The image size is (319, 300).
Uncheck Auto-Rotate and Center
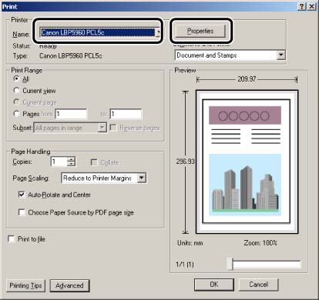click(22, 195)
